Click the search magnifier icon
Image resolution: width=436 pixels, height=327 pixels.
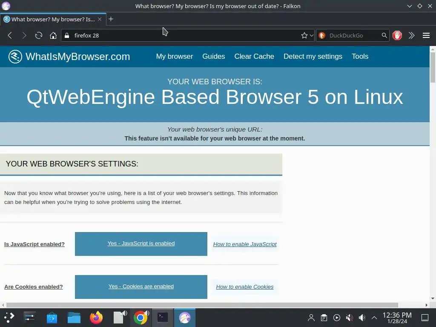384,35
